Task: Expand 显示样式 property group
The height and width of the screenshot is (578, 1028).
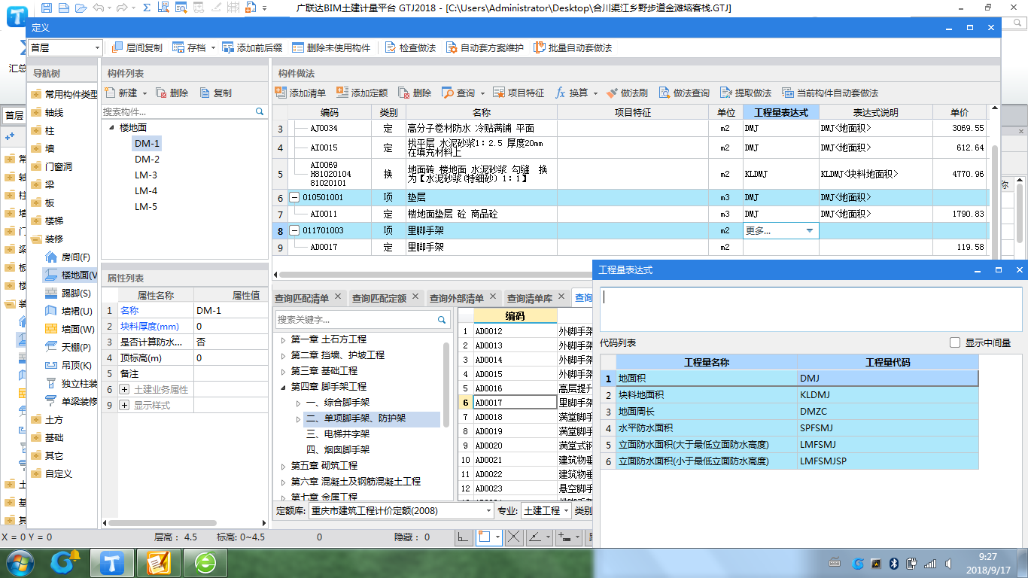Action: pyautogui.click(x=125, y=406)
